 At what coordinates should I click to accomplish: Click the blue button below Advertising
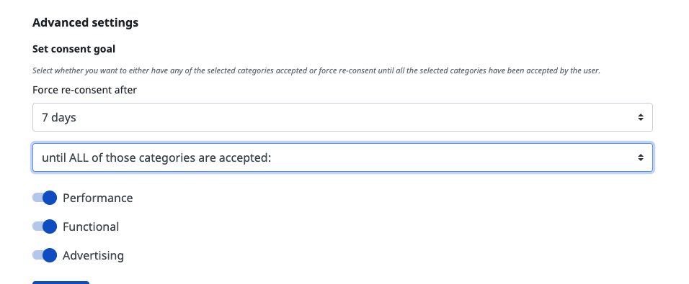61,283
